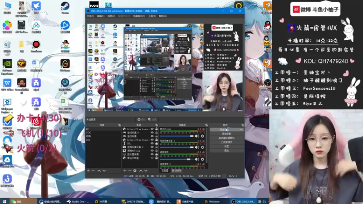Click the 退出 button in controls
Viewport: 363px width, 204px height.
tap(226, 151)
